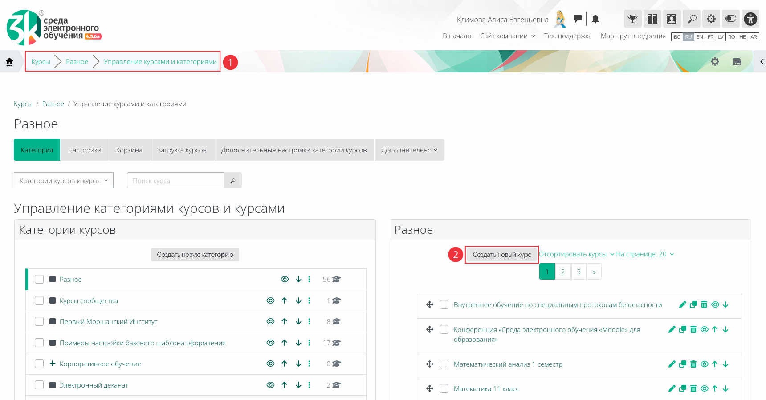Open the Загрузка курсов tab
Screen dimensions: 766x400
pyautogui.click(x=182, y=150)
